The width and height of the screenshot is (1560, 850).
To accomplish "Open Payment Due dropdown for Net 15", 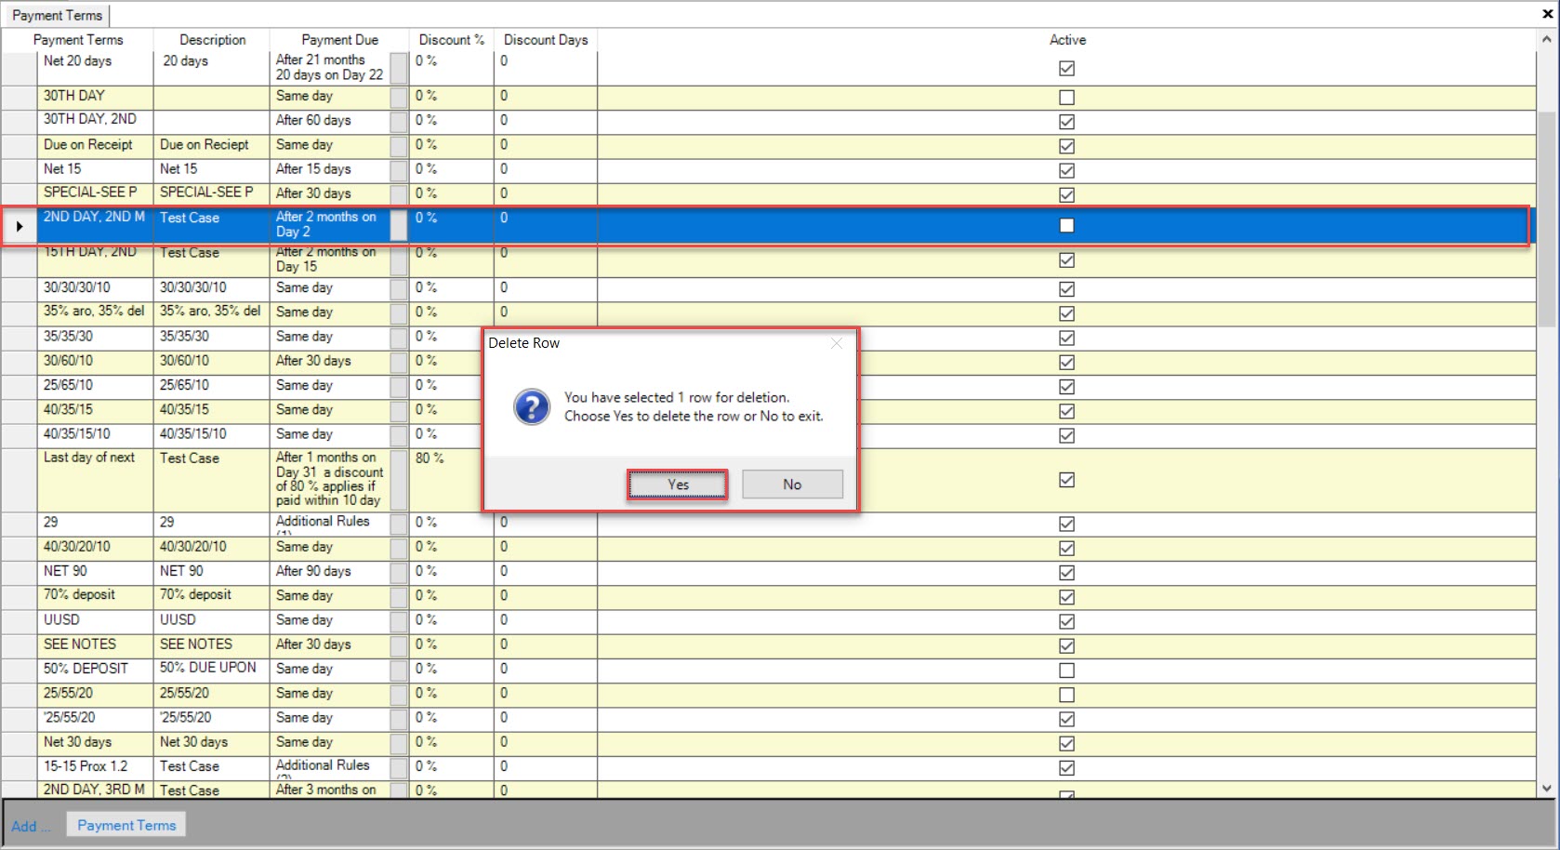I will pyautogui.click(x=399, y=170).
